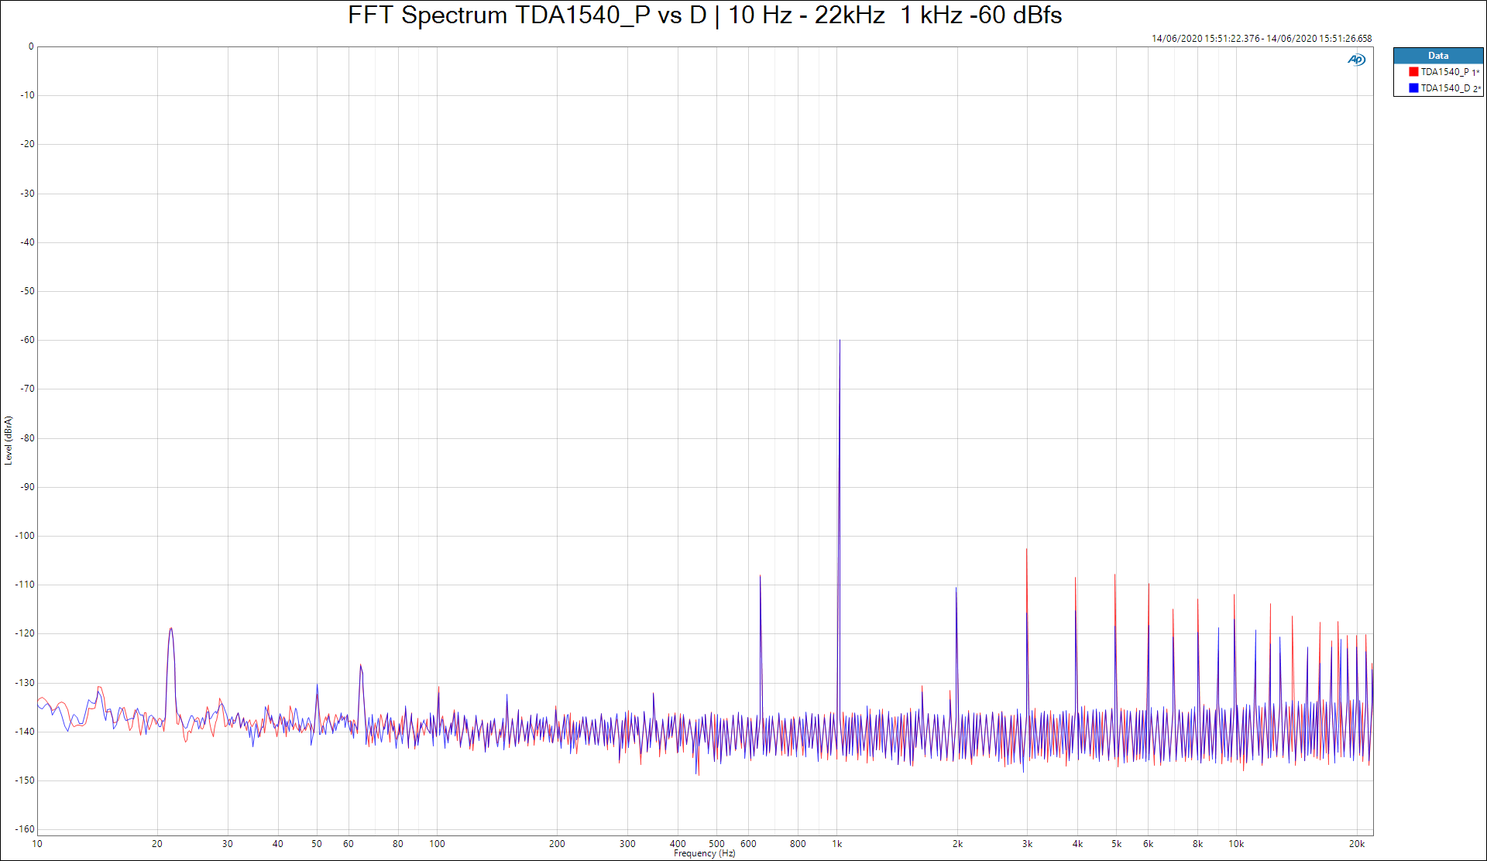
Task: Click the Frequency (Hz) axis label
Action: coord(704,853)
